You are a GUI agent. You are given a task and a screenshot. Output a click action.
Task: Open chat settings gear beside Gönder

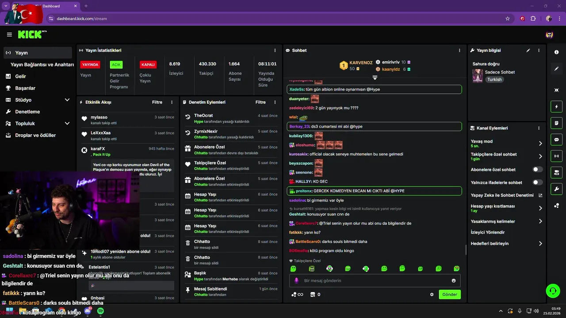(x=432, y=295)
